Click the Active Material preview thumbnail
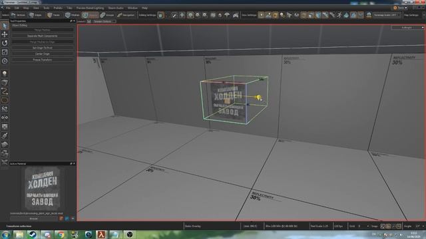Viewport: 426px width, 239px height. click(43, 189)
